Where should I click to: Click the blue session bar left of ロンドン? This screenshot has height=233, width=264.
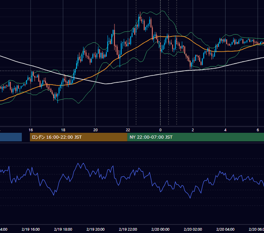pyautogui.click(x=11, y=137)
